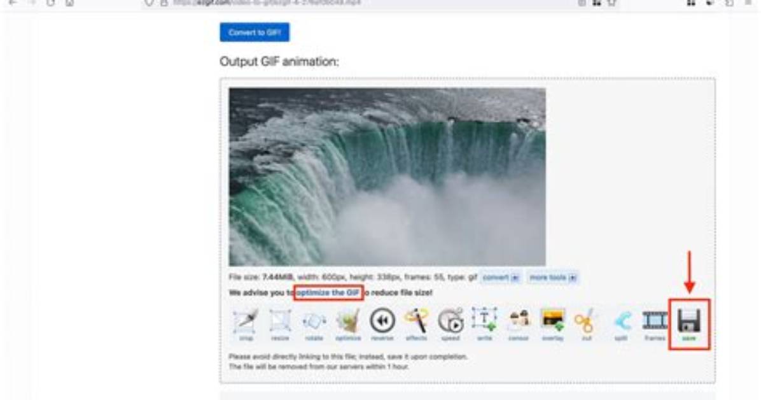The height and width of the screenshot is (400, 761).
Task: Bookmark the page with star icon
Action: (x=611, y=3)
